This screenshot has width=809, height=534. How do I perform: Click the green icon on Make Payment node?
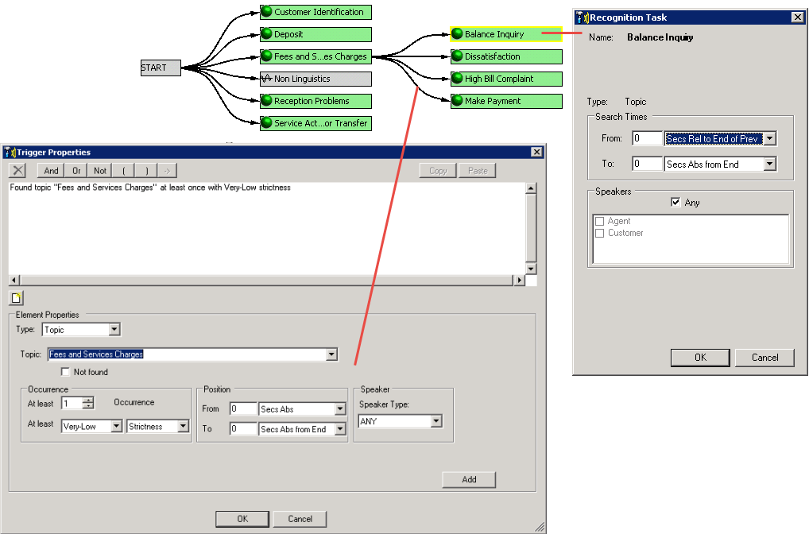(x=457, y=101)
